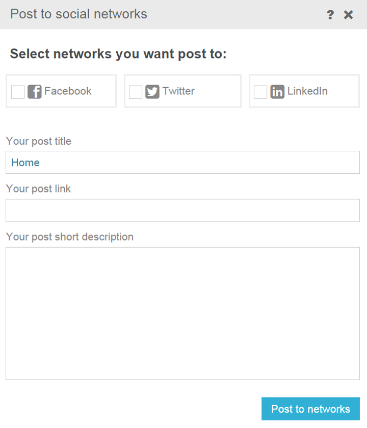This screenshot has width=367, height=428.
Task: Focus the post title field containing Home
Action: [182, 163]
